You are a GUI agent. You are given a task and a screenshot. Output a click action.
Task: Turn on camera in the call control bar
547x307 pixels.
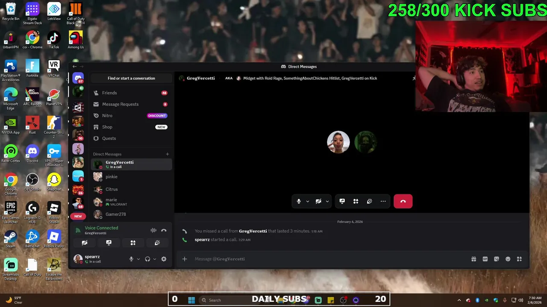pos(318,201)
